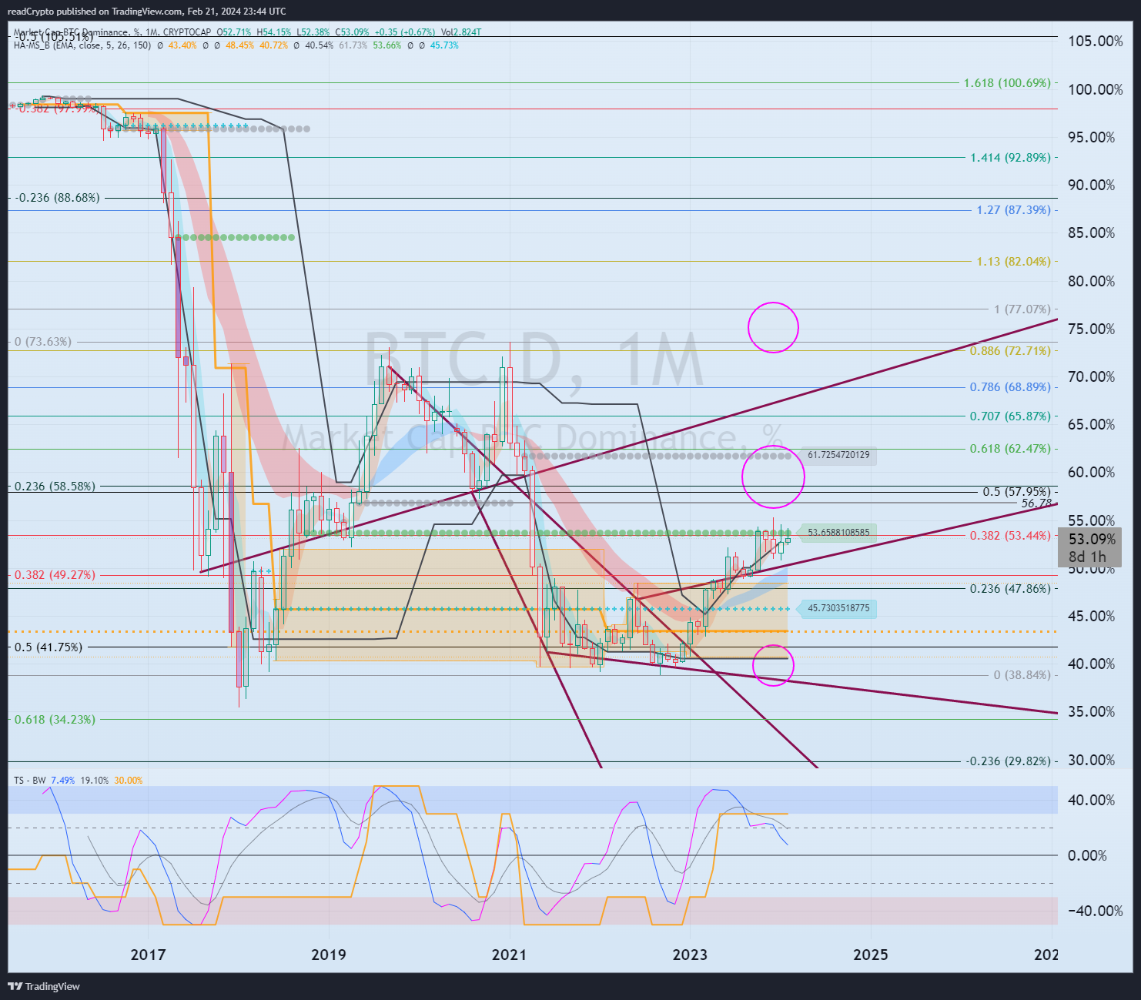Click 40.00% on the TS - BW indicator axis
Viewport: 1141px width, 1000px height.
[1091, 800]
